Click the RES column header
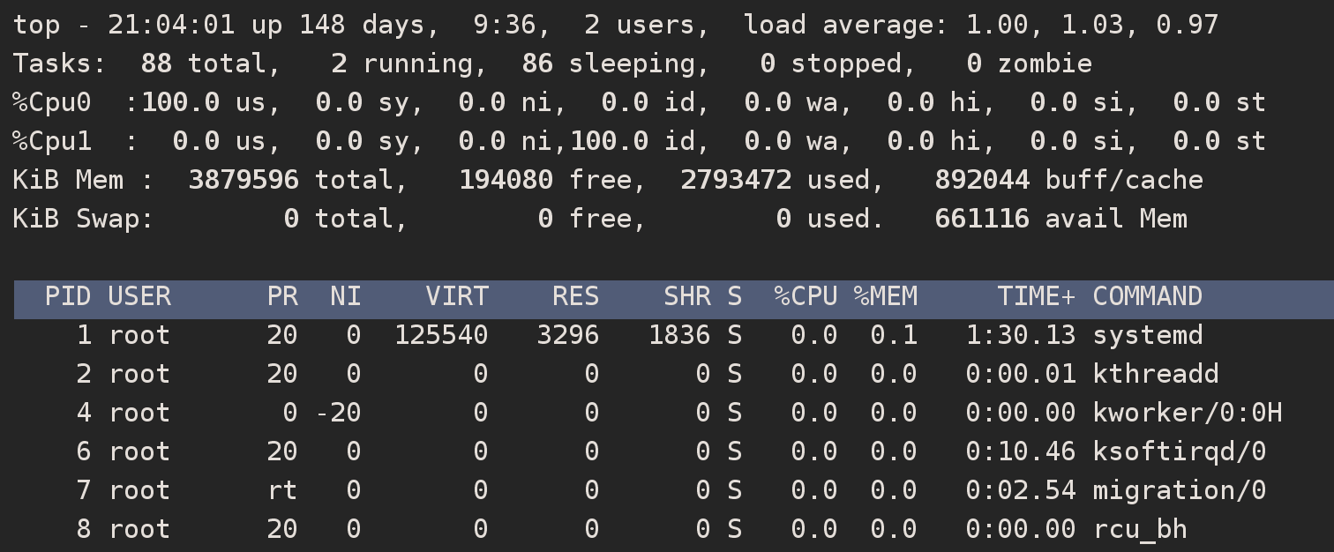 [x=575, y=296]
